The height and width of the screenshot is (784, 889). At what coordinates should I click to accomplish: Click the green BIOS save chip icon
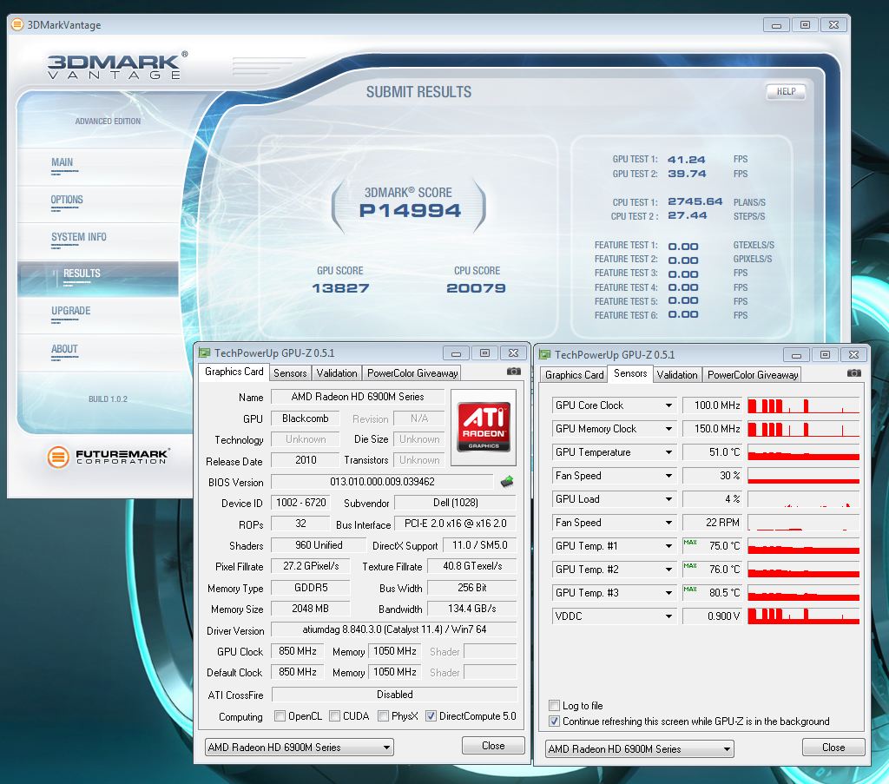(507, 482)
